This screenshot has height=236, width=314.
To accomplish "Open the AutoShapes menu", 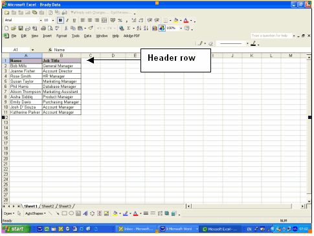I will (x=36, y=213).
